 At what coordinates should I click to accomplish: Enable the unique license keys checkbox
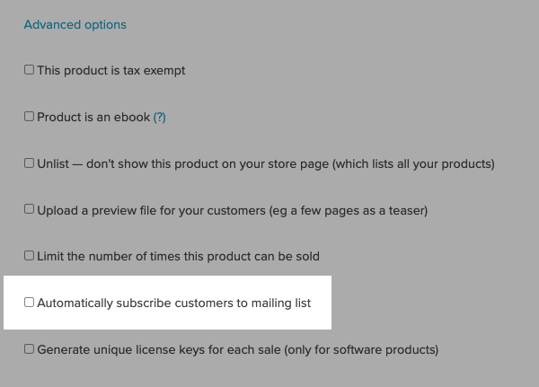point(29,348)
